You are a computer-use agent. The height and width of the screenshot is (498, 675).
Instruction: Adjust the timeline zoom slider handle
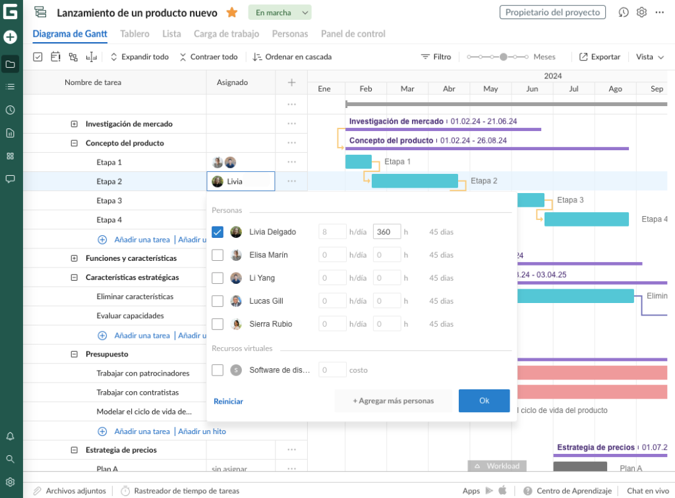pyautogui.click(x=504, y=57)
